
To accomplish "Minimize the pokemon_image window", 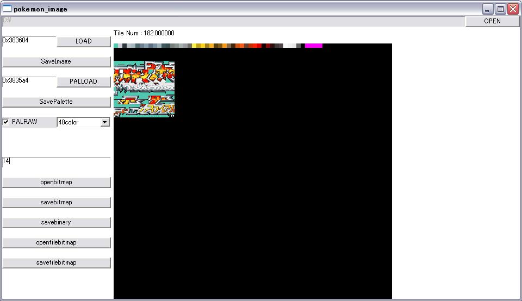I will [x=488, y=9].
